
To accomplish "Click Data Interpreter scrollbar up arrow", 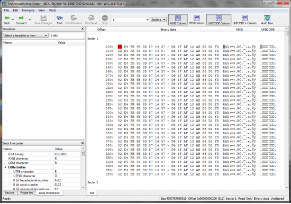I will (83, 149).
